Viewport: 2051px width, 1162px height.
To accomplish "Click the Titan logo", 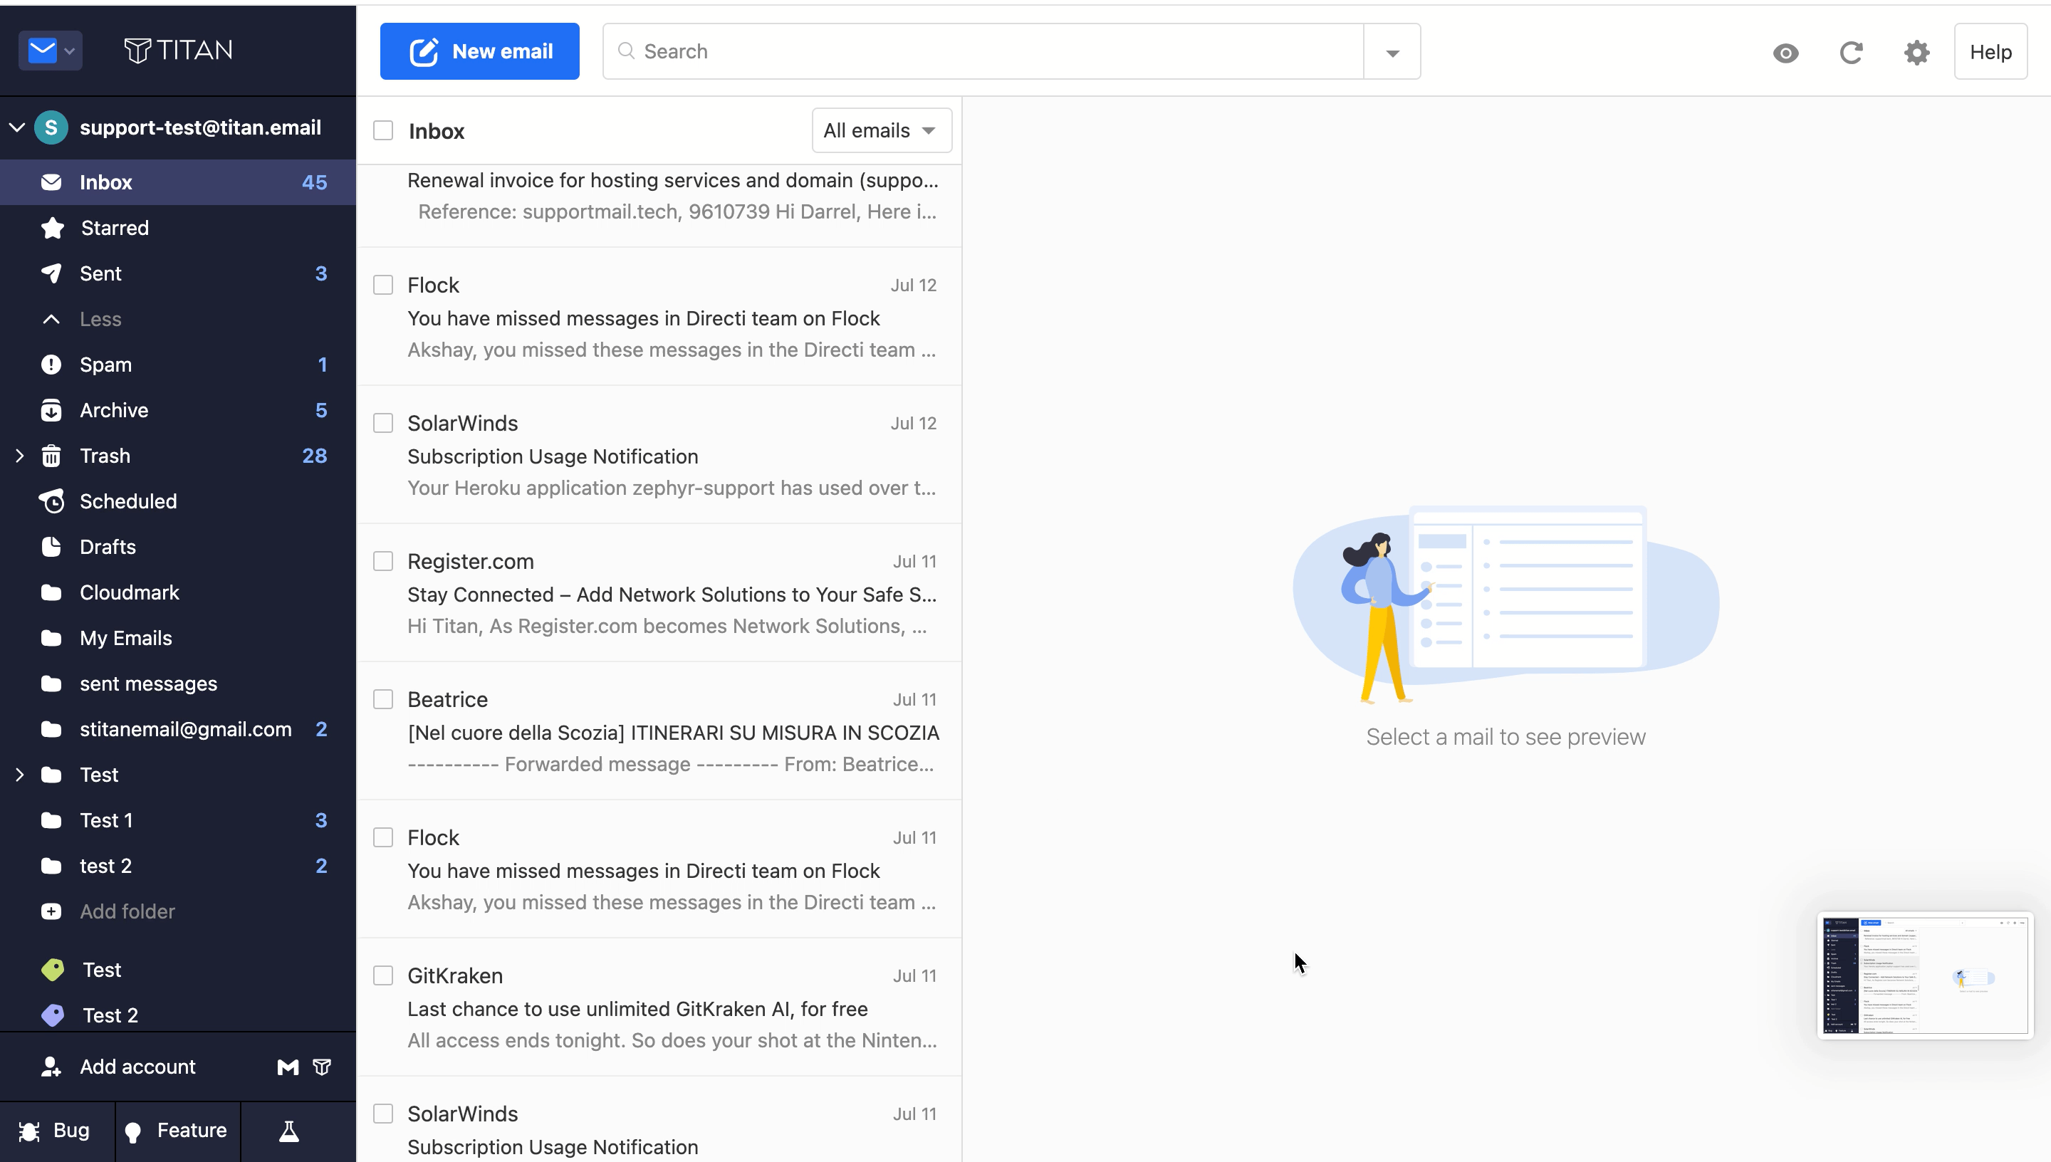I will 178,51.
